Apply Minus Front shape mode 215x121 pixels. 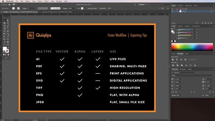point(177,60)
